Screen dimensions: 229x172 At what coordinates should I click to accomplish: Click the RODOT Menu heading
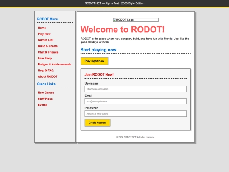click(x=47, y=19)
